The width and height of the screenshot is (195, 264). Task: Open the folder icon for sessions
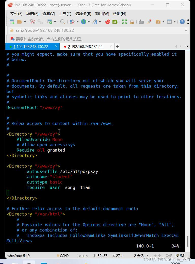[20, 22]
